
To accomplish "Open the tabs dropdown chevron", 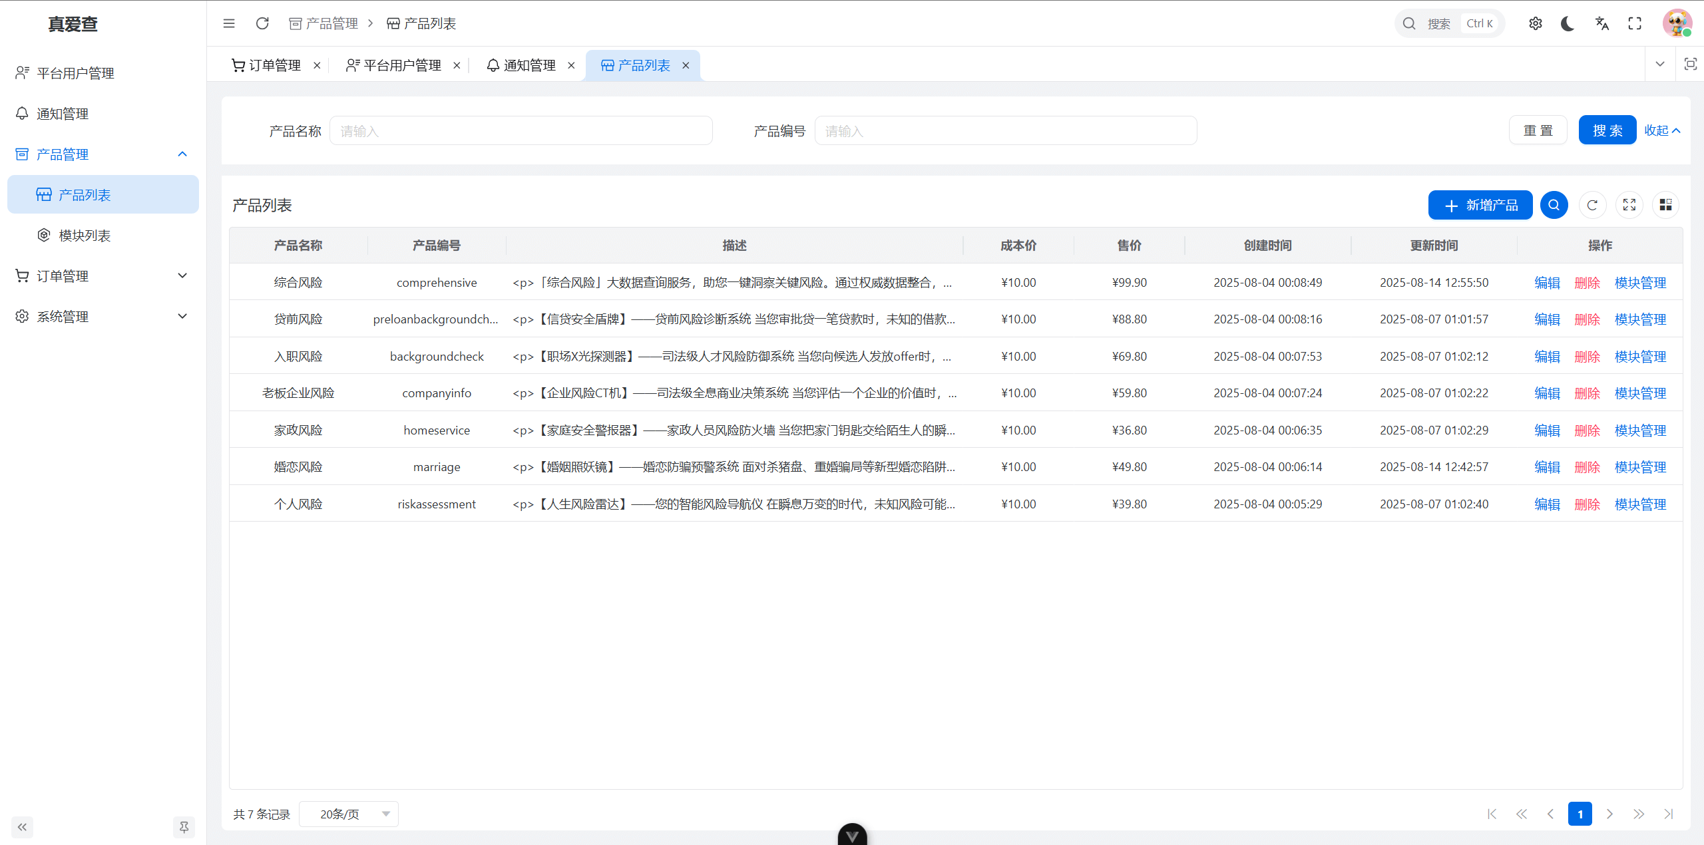I will (1660, 64).
